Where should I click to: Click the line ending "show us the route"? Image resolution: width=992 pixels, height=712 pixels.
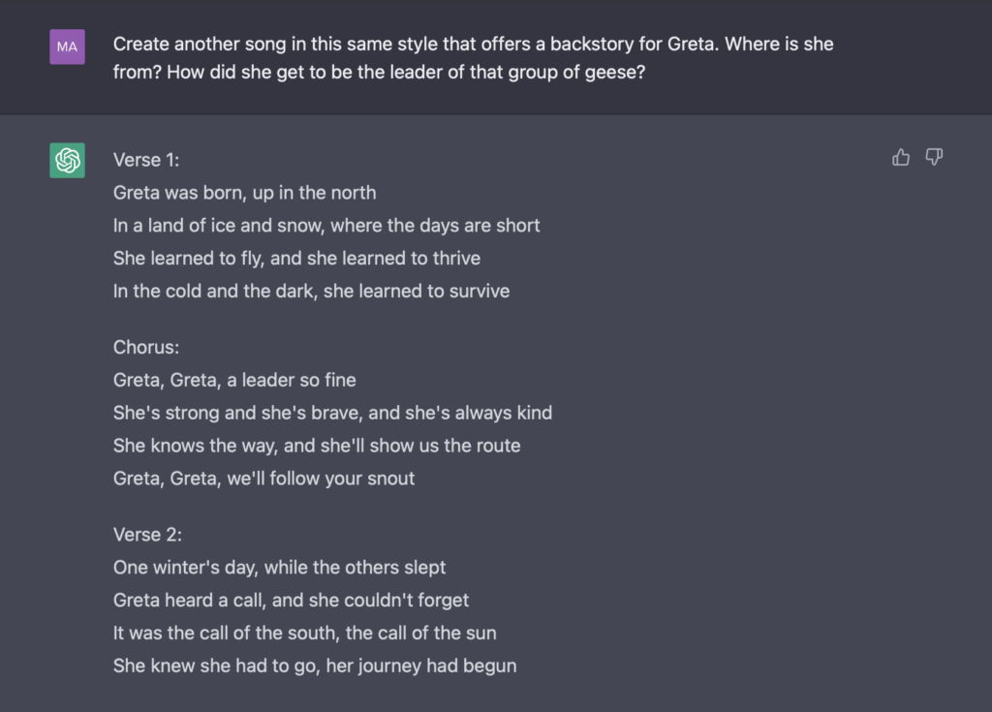317,446
